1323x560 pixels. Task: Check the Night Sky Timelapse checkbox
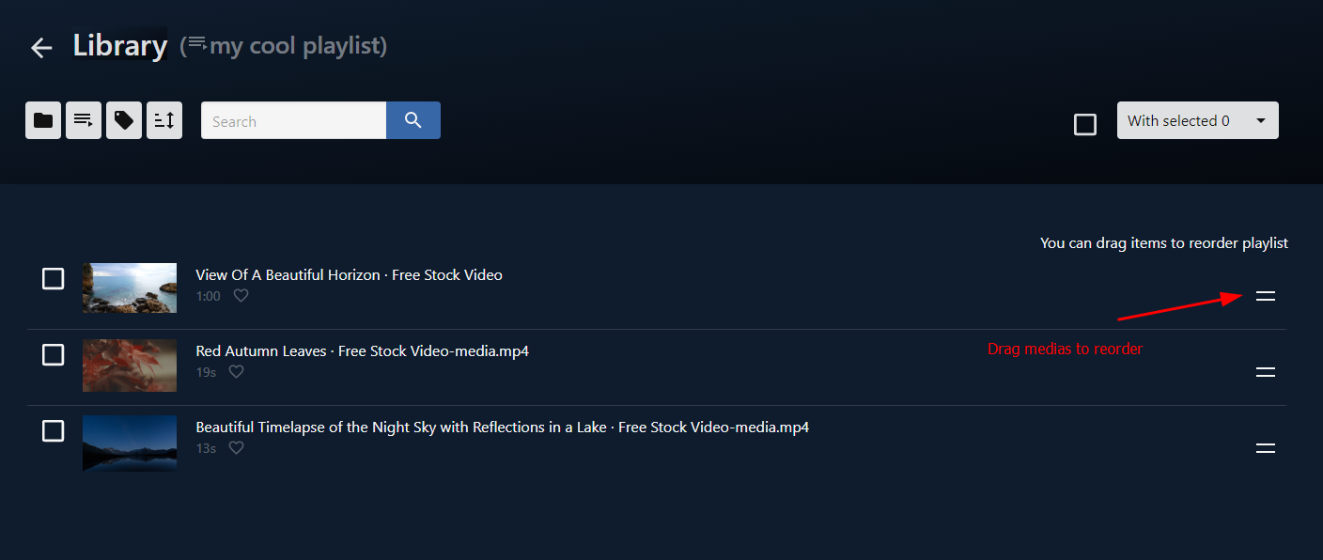point(54,431)
